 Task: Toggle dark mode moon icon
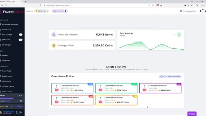[x=17, y=112]
